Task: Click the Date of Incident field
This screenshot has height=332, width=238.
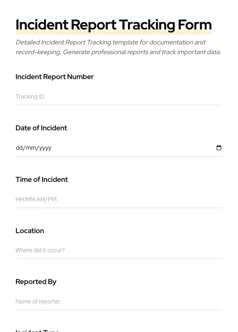Action: point(97,148)
